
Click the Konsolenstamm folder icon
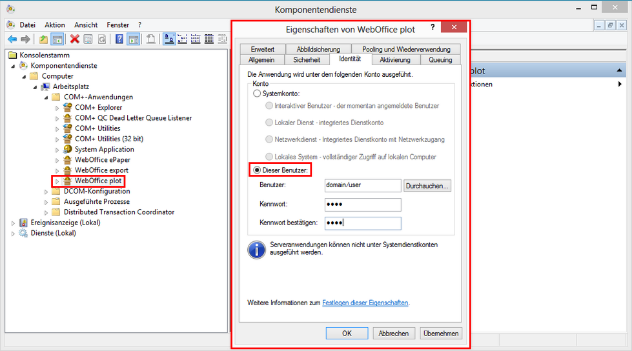pyautogui.click(x=13, y=55)
